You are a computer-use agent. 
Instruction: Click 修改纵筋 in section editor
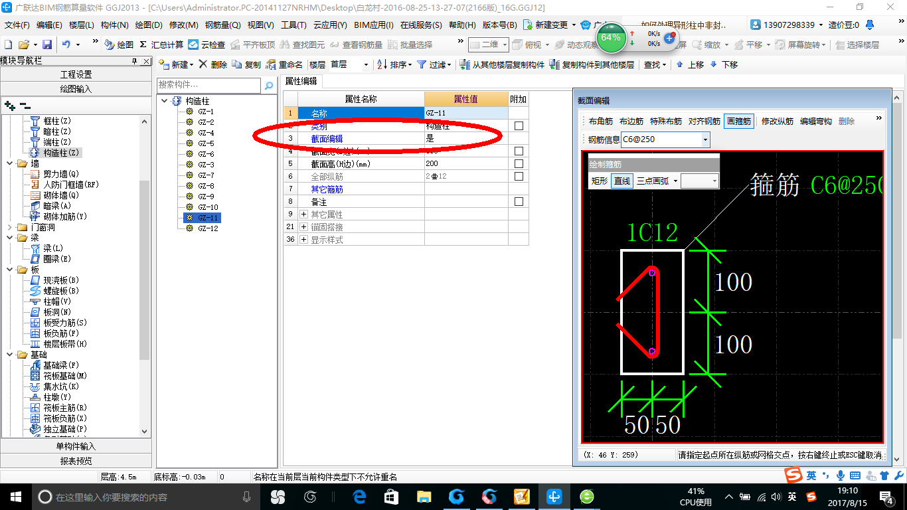click(x=778, y=122)
